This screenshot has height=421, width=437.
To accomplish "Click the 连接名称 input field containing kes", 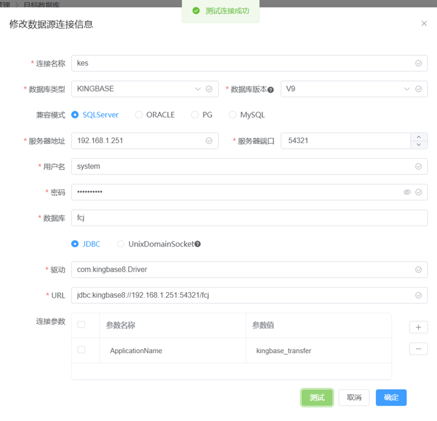I will 249,63.
